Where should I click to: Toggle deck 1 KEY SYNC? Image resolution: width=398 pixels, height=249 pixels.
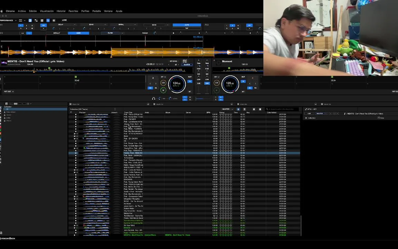coord(173,61)
